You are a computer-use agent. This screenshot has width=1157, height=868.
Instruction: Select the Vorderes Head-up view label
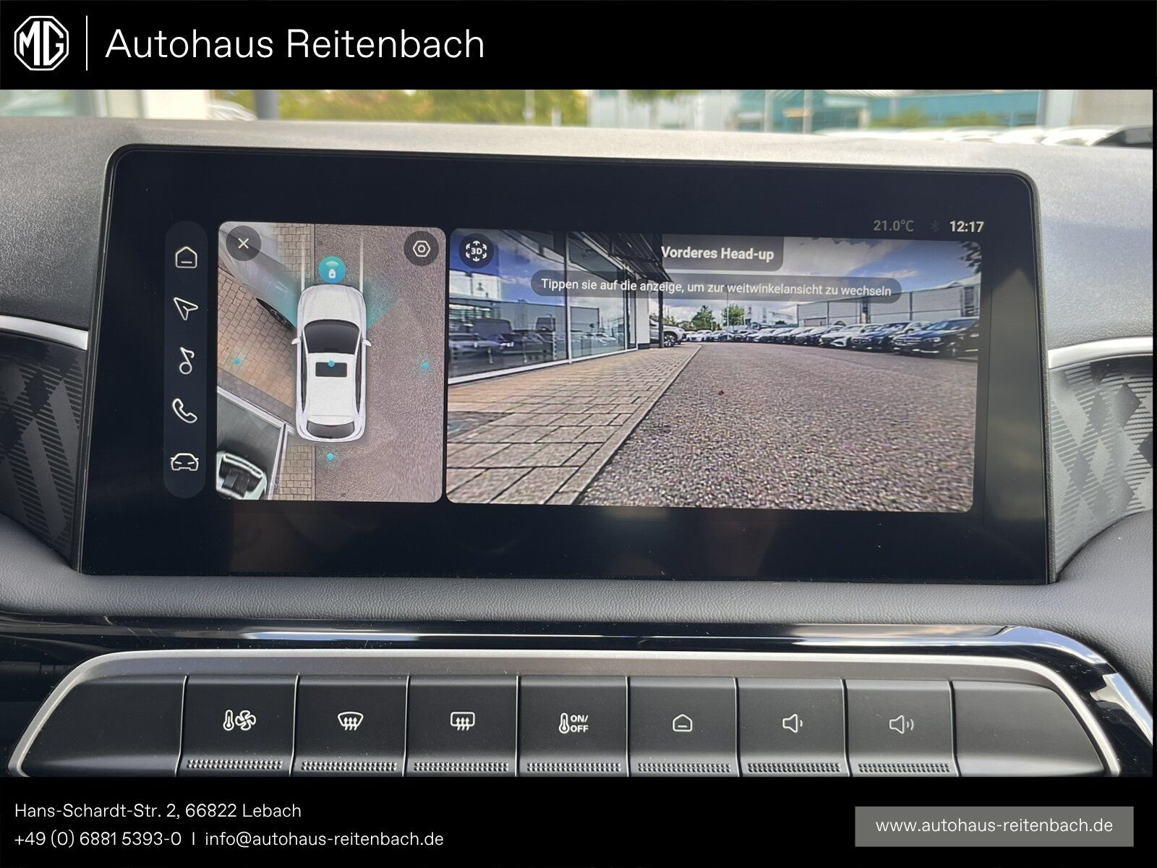point(720,253)
